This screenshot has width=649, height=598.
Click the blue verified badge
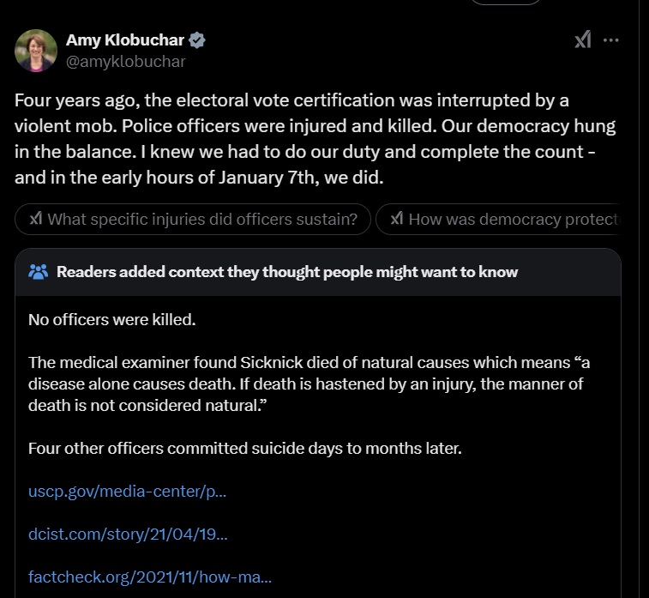click(197, 40)
